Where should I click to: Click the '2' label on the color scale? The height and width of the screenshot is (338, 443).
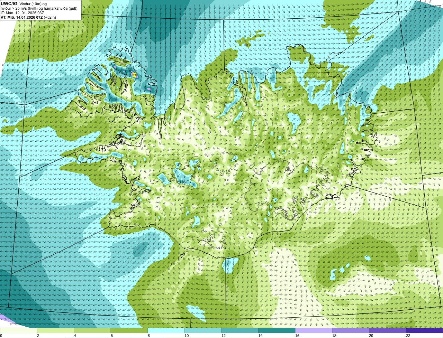38,336
